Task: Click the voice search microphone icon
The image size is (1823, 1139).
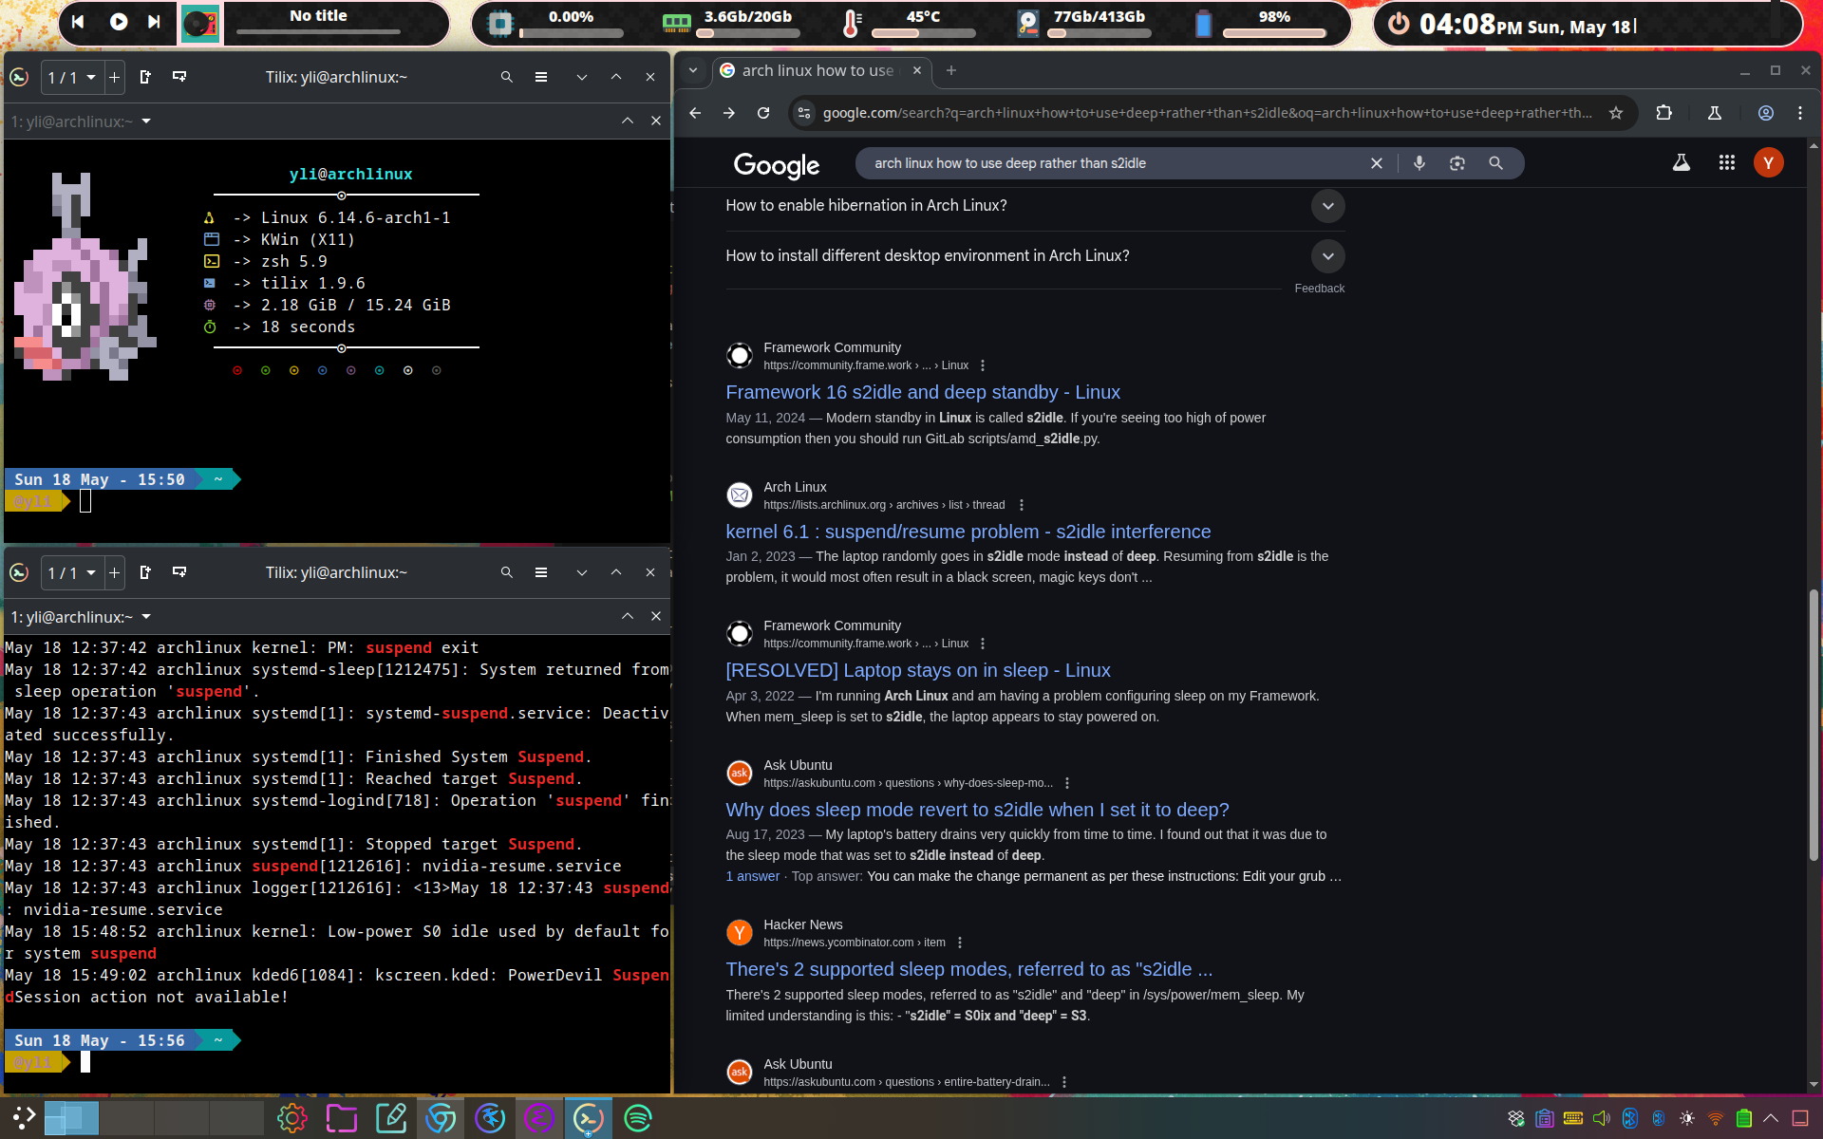Action: pyautogui.click(x=1419, y=163)
